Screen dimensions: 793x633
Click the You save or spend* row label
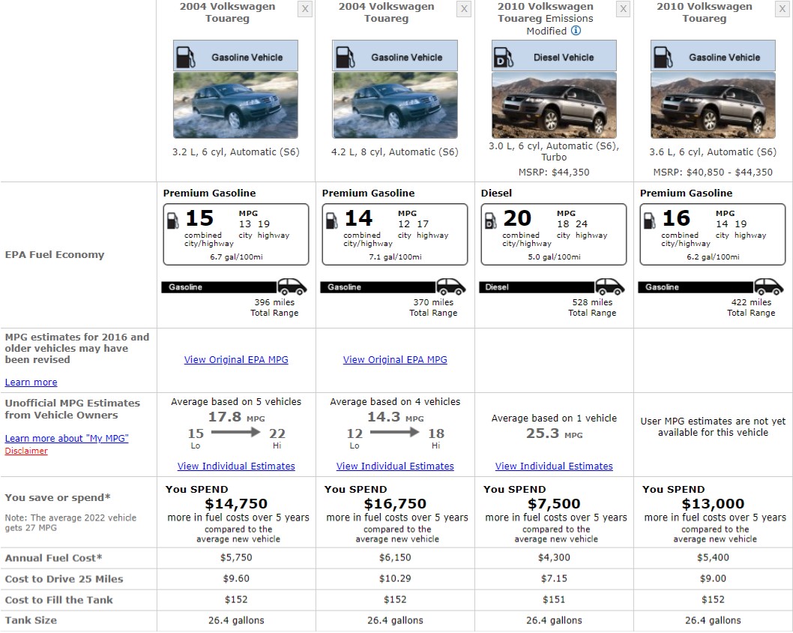58,497
